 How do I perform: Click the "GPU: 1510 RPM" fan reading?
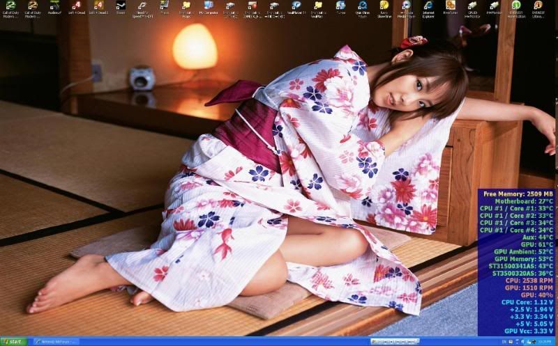tap(529, 288)
